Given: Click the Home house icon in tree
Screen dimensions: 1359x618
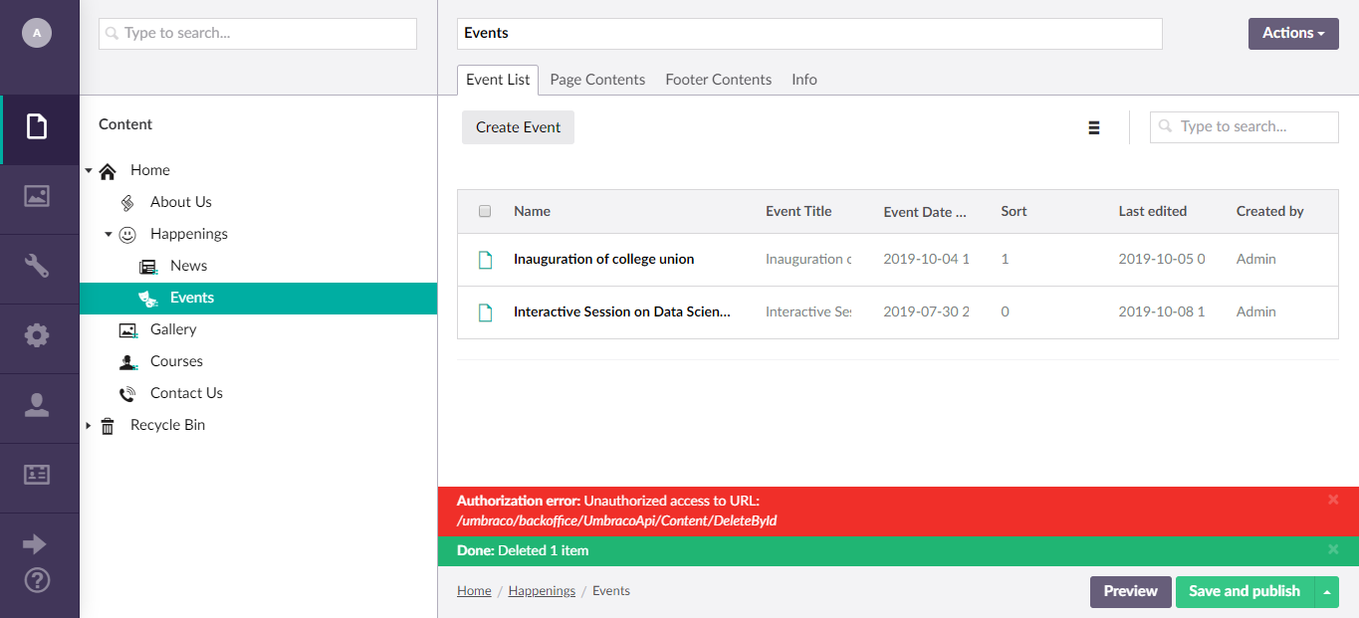Looking at the screenshot, I should pyautogui.click(x=108, y=171).
